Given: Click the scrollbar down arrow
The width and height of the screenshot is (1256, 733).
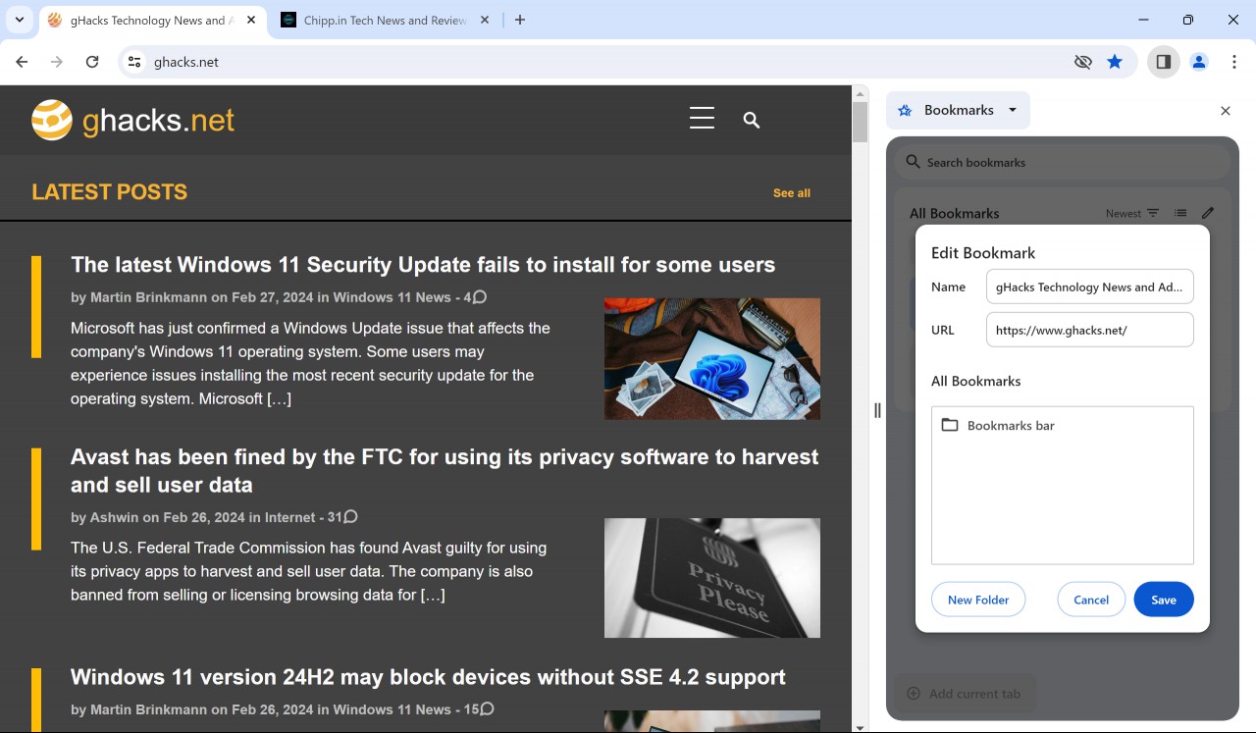Looking at the screenshot, I should (860, 727).
